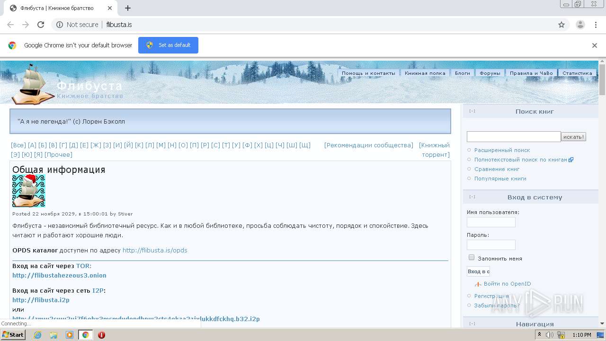Open Windows Explorer folder in taskbar

(x=53, y=335)
